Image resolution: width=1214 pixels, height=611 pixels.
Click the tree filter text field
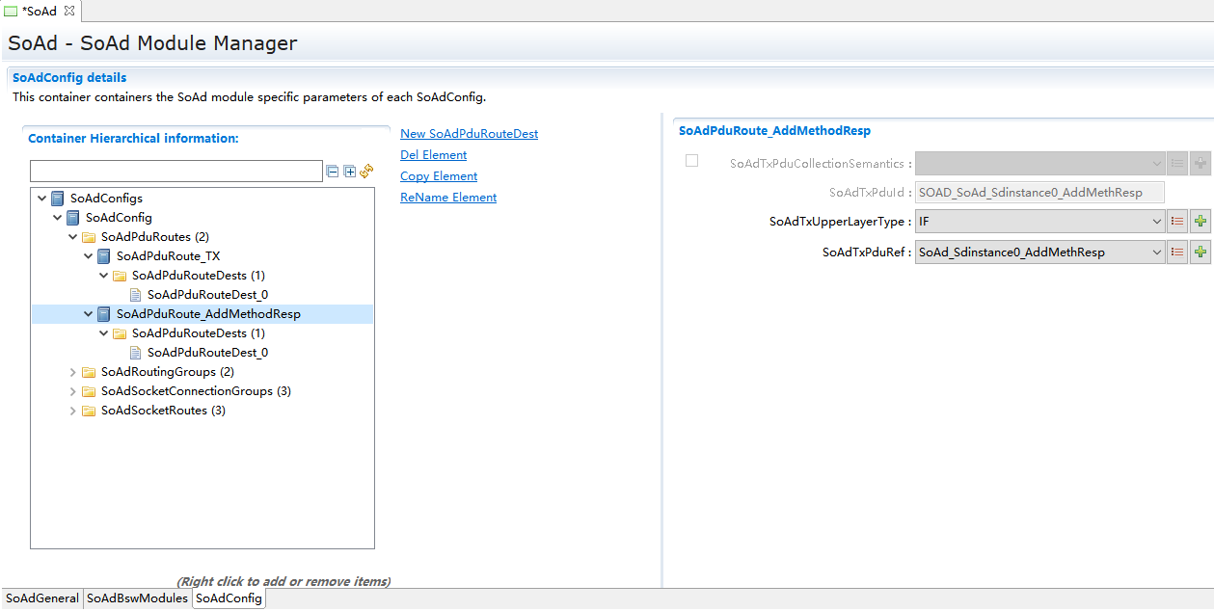pos(176,172)
